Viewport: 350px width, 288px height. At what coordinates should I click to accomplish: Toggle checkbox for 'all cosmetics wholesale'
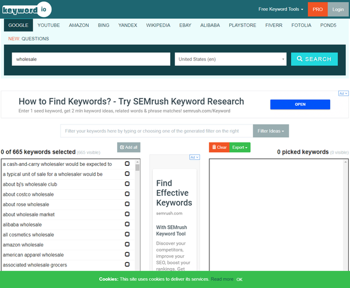click(127, 234)
